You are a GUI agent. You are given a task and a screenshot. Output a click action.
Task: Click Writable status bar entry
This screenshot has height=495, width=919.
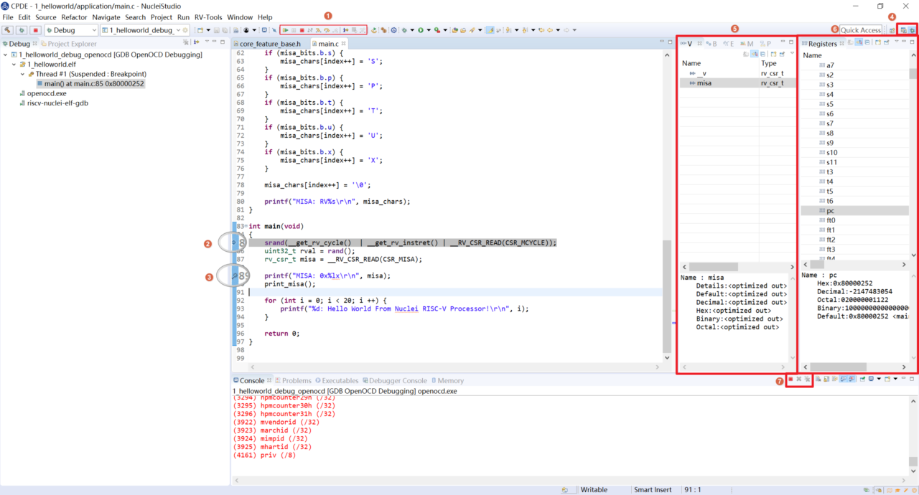point(594,489)
